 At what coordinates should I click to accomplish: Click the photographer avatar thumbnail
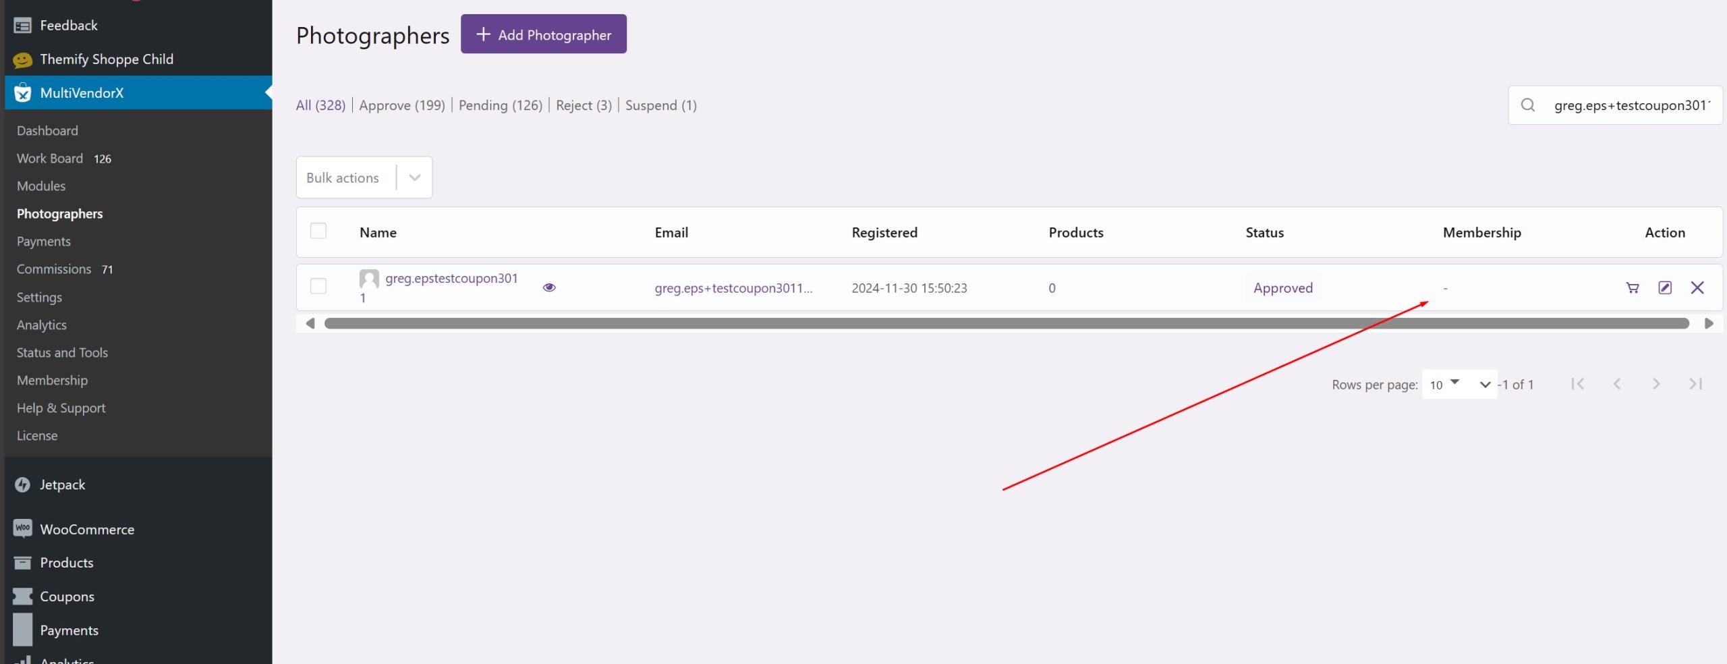(x=369, y=279)
